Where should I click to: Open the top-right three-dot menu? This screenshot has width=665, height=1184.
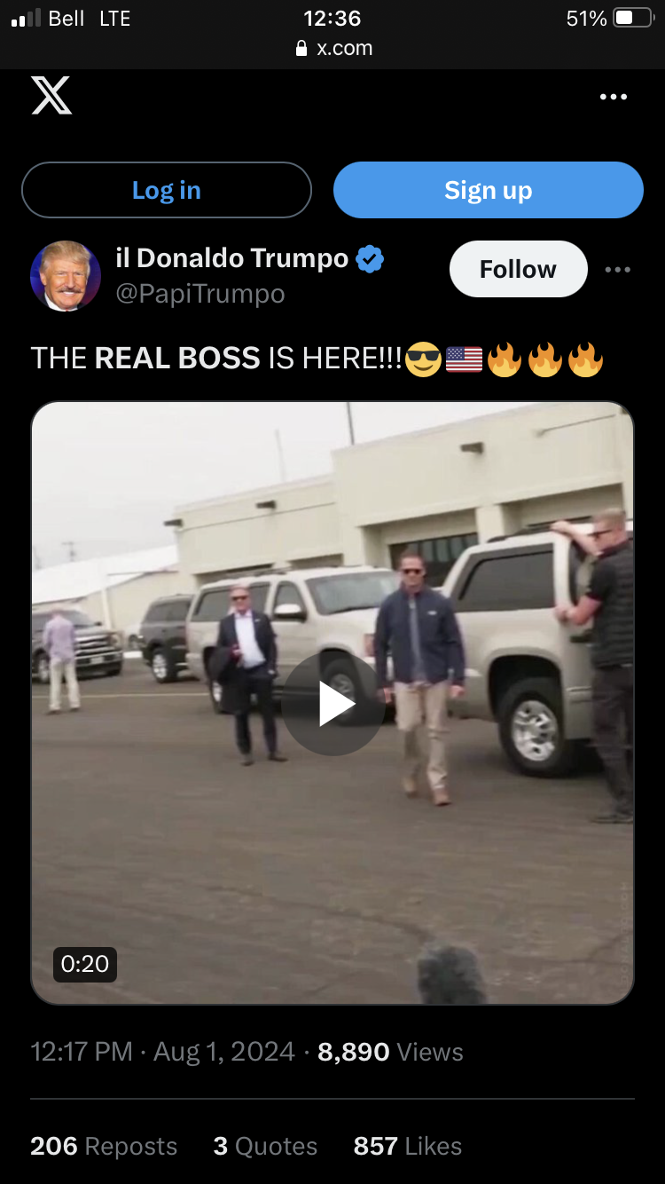pyautogui.click(x=614, y=97)
